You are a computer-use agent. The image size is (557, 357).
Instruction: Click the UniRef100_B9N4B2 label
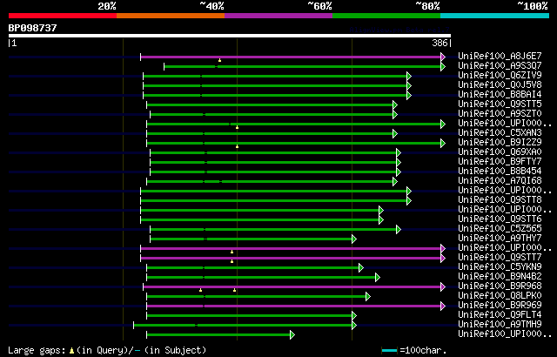click(x=500, y=277)
